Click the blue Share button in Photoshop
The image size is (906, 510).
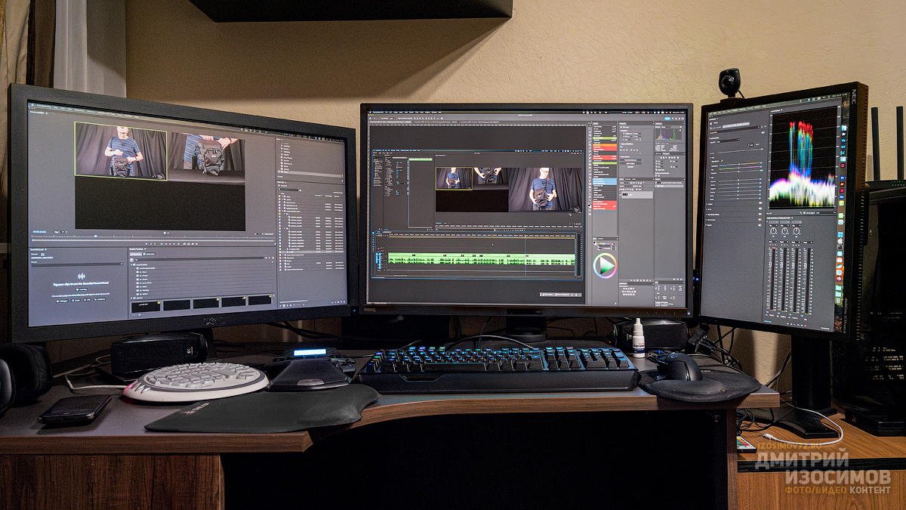pos(667,119)
